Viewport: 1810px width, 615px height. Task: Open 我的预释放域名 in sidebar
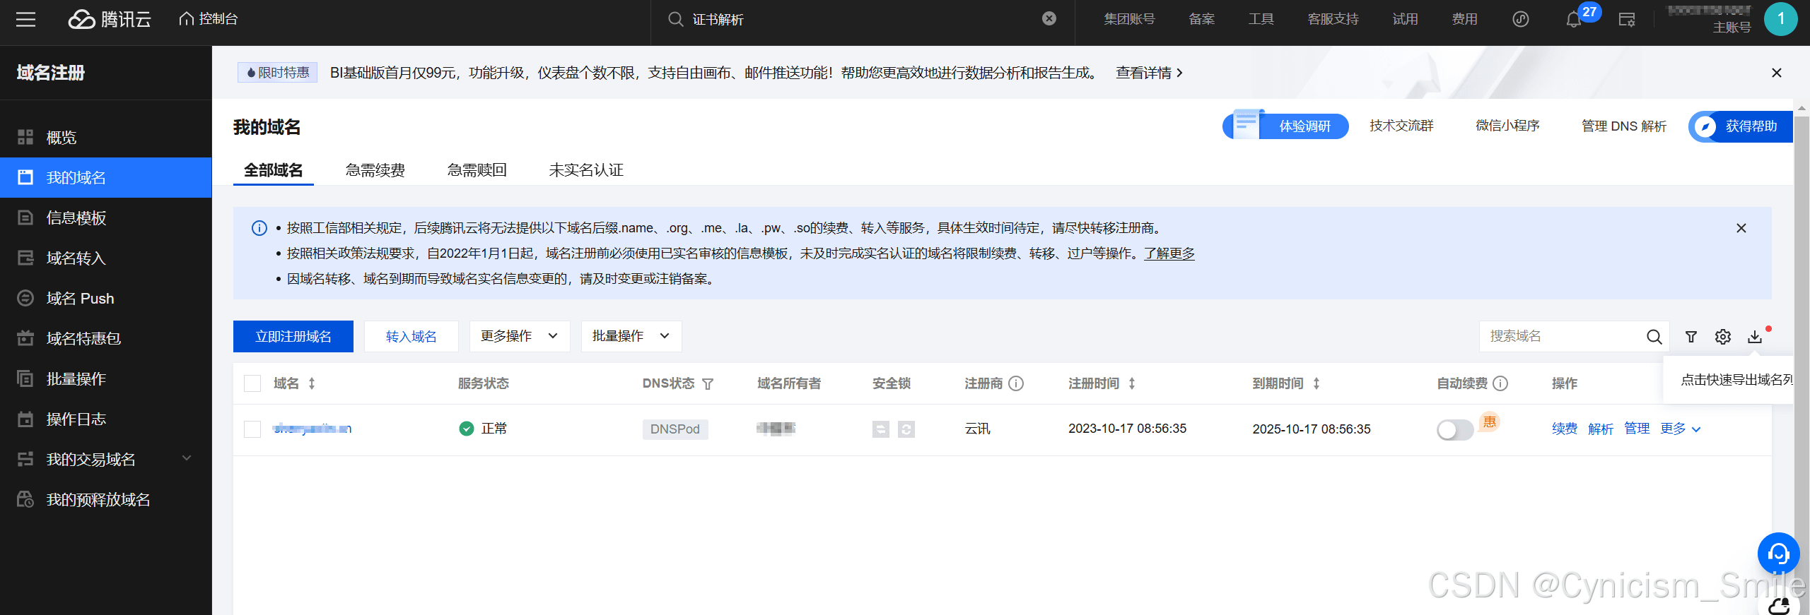pos(106,499)
